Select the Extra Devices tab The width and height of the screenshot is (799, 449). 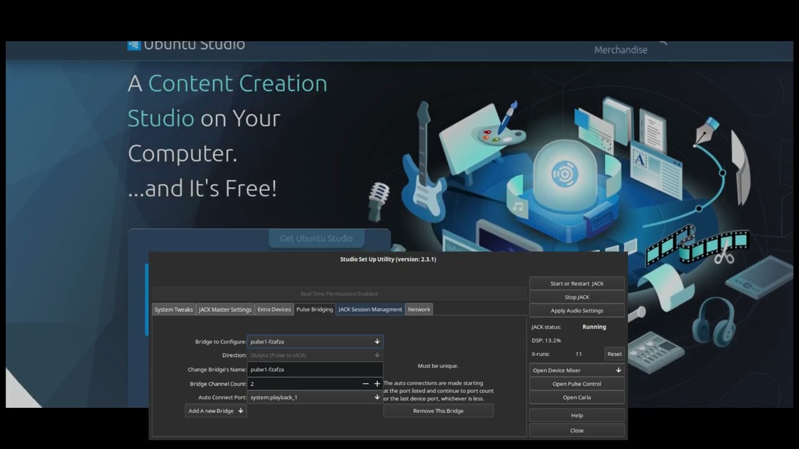click(x=274, y=309)
